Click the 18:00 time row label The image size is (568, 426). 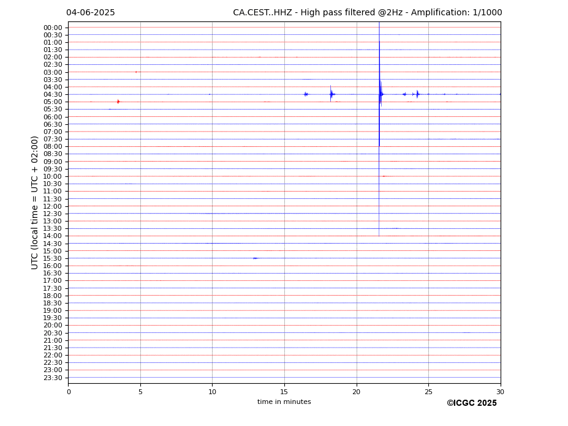coord(53,296)
